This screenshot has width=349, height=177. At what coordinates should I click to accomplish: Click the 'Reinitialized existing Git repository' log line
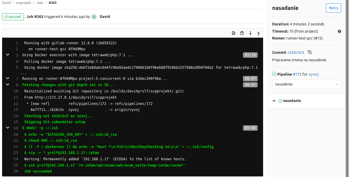point(104,91)
